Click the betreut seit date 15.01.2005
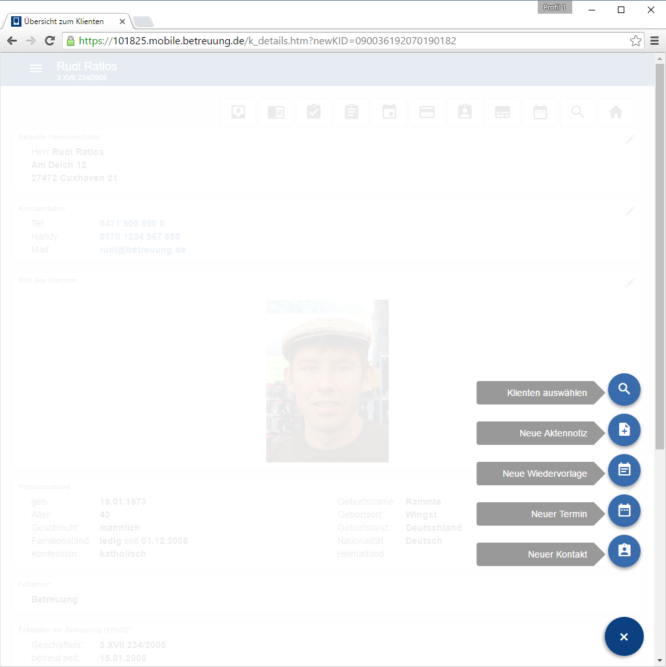666x667 pixels. [x=123, y=658]
